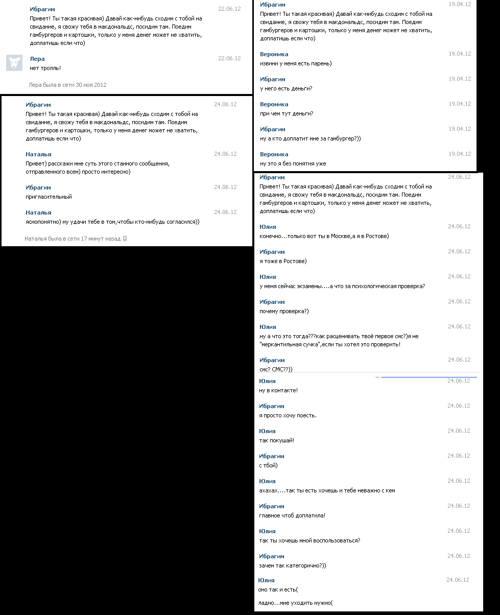The image size is (500, 615).
Task: Click the 22.06.12 date beside Лера's message
Action: coord(229,58)
